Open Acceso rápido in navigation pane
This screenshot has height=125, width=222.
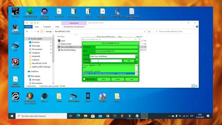pos(36,39)
